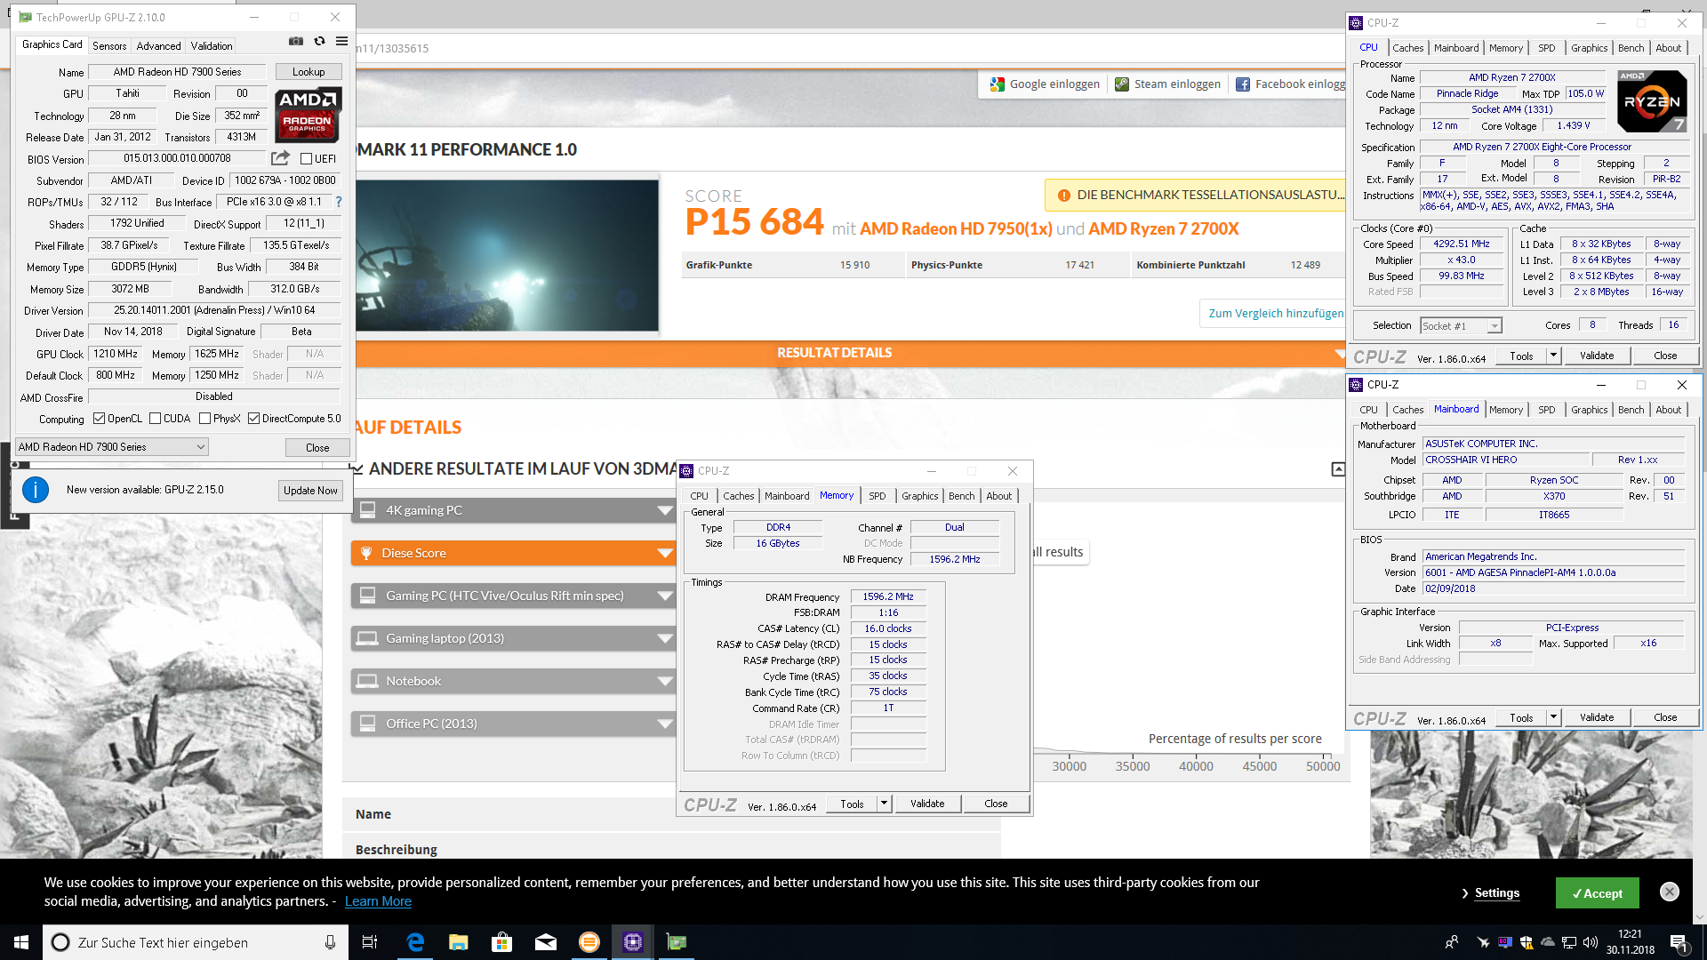The image size is (1707, 960).
Task: Toggle the DirectCompute 5.0 checkbox
Action: coord(253,419)
